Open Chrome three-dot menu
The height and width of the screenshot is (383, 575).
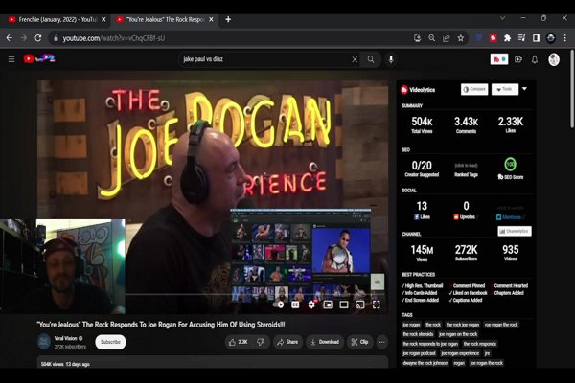pyautogui.click(x=565, y=38)
